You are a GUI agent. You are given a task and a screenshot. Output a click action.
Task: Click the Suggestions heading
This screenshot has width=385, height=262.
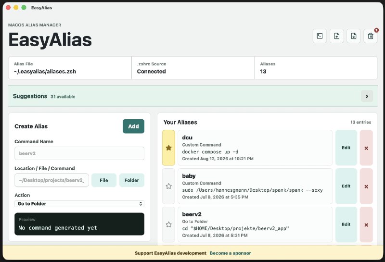point(30,96)
